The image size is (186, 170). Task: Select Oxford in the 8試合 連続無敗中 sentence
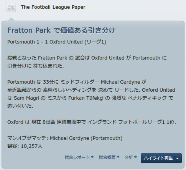click(15, 122)
